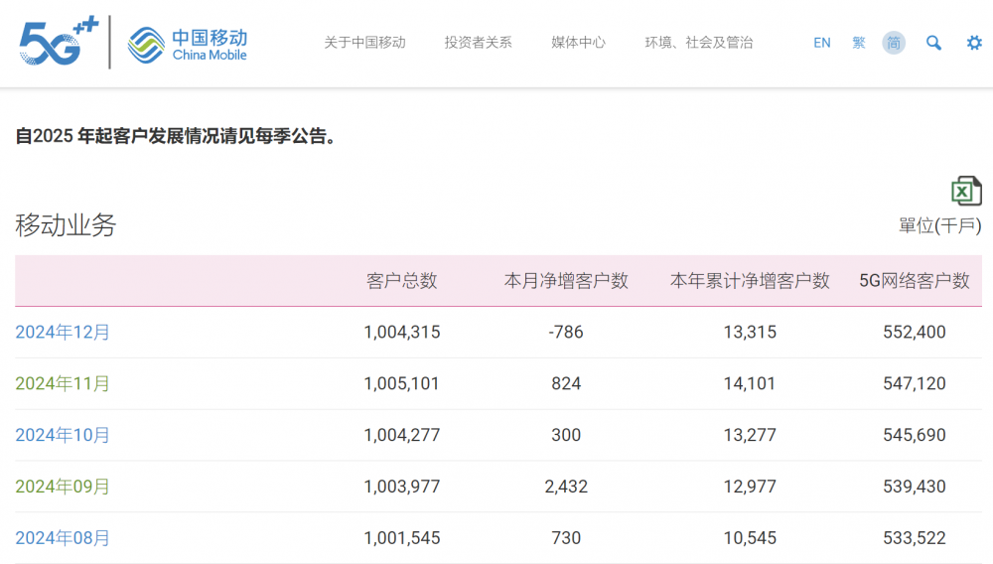
Task: Open 环境、社会及管治 menu item
Action: [x=699, y=43]
